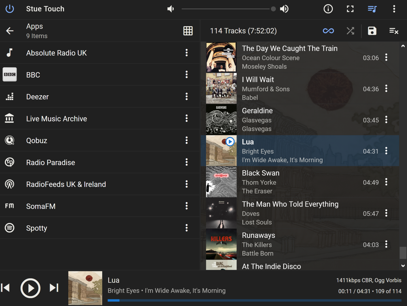Image resolution: width=407 pixels, height=306 pixels.
Task: Open more options for Live Music Archive
Action: pos(186,118)
